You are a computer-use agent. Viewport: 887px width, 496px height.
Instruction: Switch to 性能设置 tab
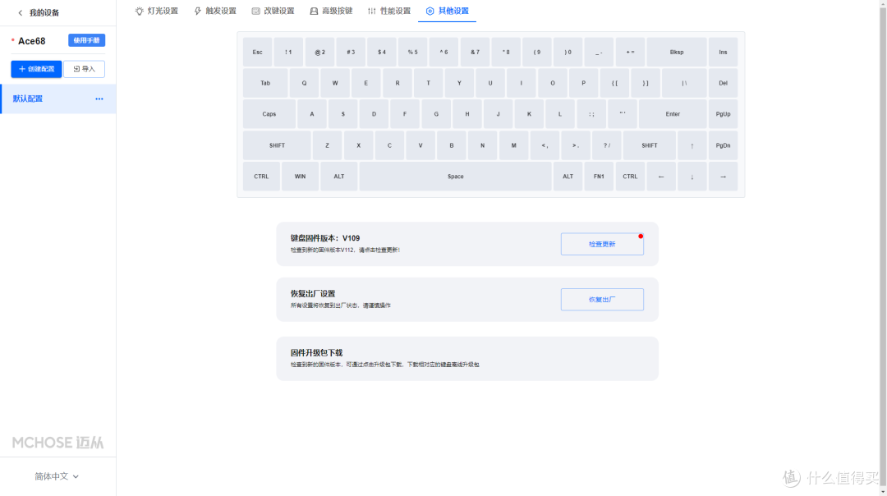[388, 11]
